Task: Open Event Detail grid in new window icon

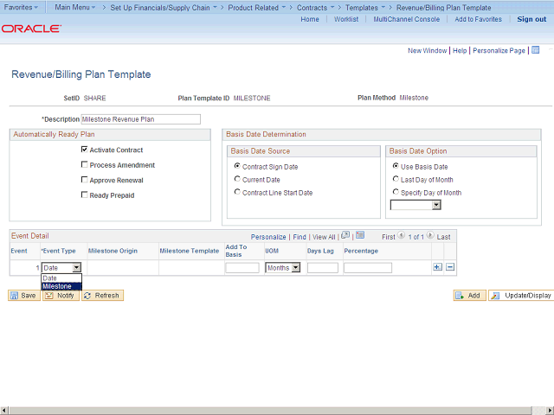Action: (x=345, y=235)
